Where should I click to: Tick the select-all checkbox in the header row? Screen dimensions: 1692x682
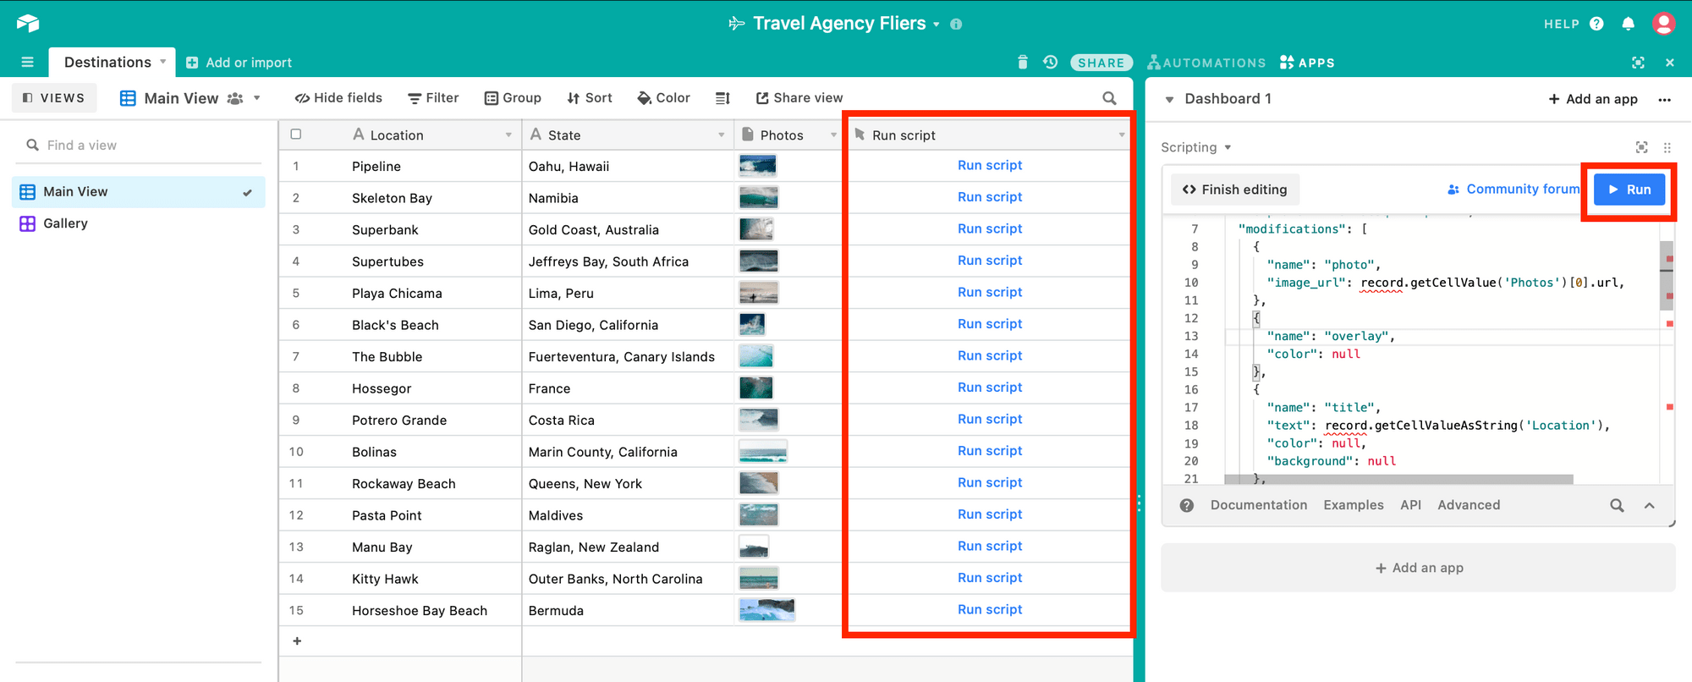[x=296, y=135]
